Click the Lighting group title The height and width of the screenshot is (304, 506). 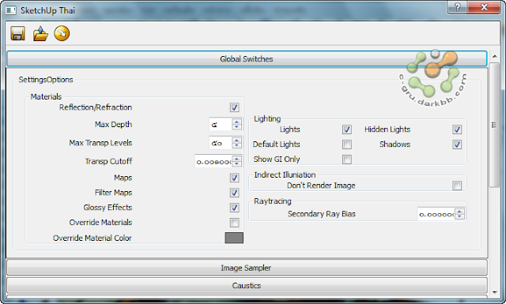pos(267,118)
